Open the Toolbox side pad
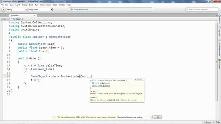Image resolution: width=221 pixels, height=124 pixels. [x=220, y=19]
